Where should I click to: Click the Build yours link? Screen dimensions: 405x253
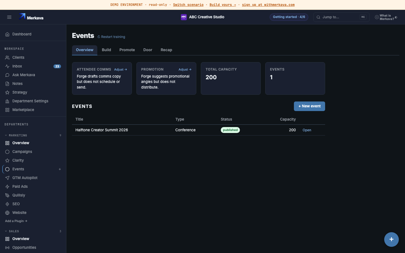(223, 5)
